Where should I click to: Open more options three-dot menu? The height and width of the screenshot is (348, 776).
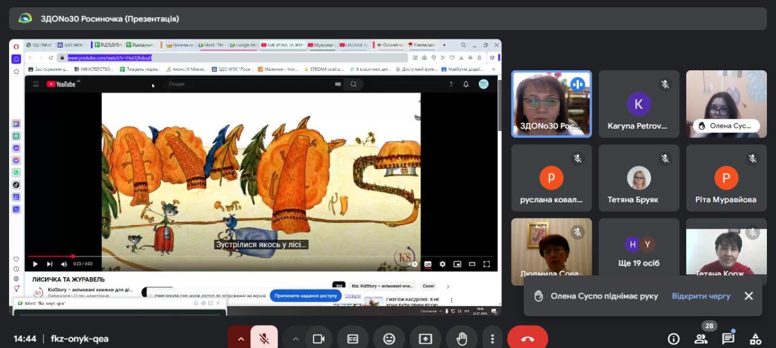tap(493, 339)
